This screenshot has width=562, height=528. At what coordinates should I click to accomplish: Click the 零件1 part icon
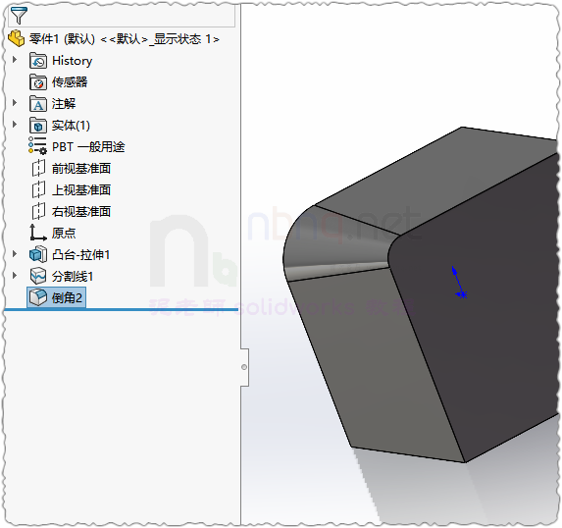click(16, 38)
